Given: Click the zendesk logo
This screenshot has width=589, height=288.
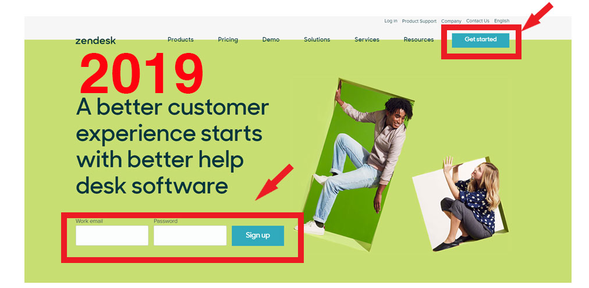Looking at the screenshot, I should (x=95, y=41).
